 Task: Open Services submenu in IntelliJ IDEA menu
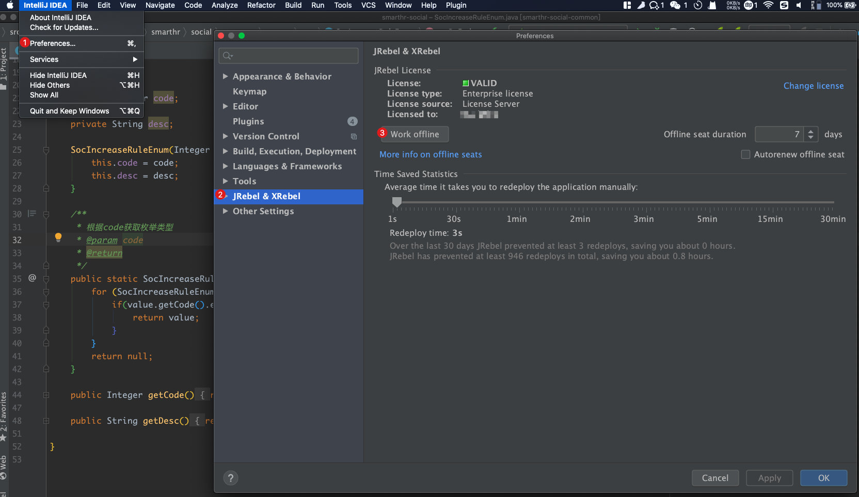click(82, 59)
